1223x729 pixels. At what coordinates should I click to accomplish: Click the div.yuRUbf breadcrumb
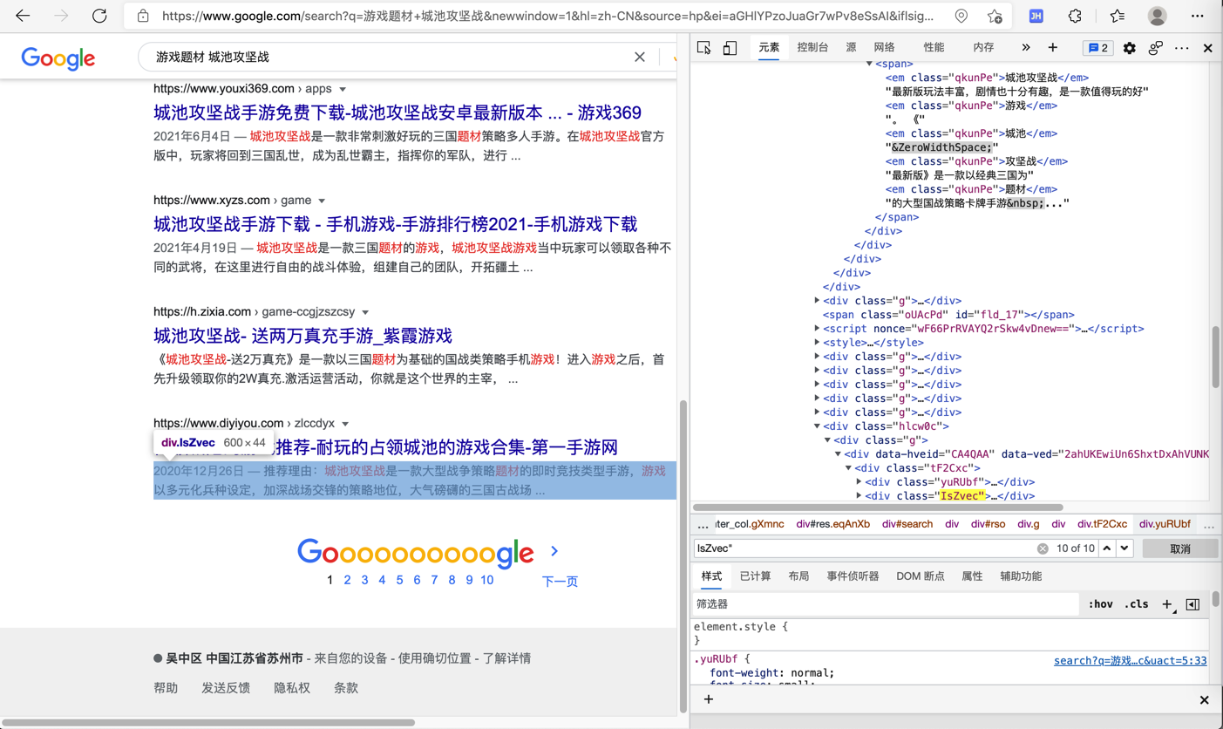tap(1165, 524)
